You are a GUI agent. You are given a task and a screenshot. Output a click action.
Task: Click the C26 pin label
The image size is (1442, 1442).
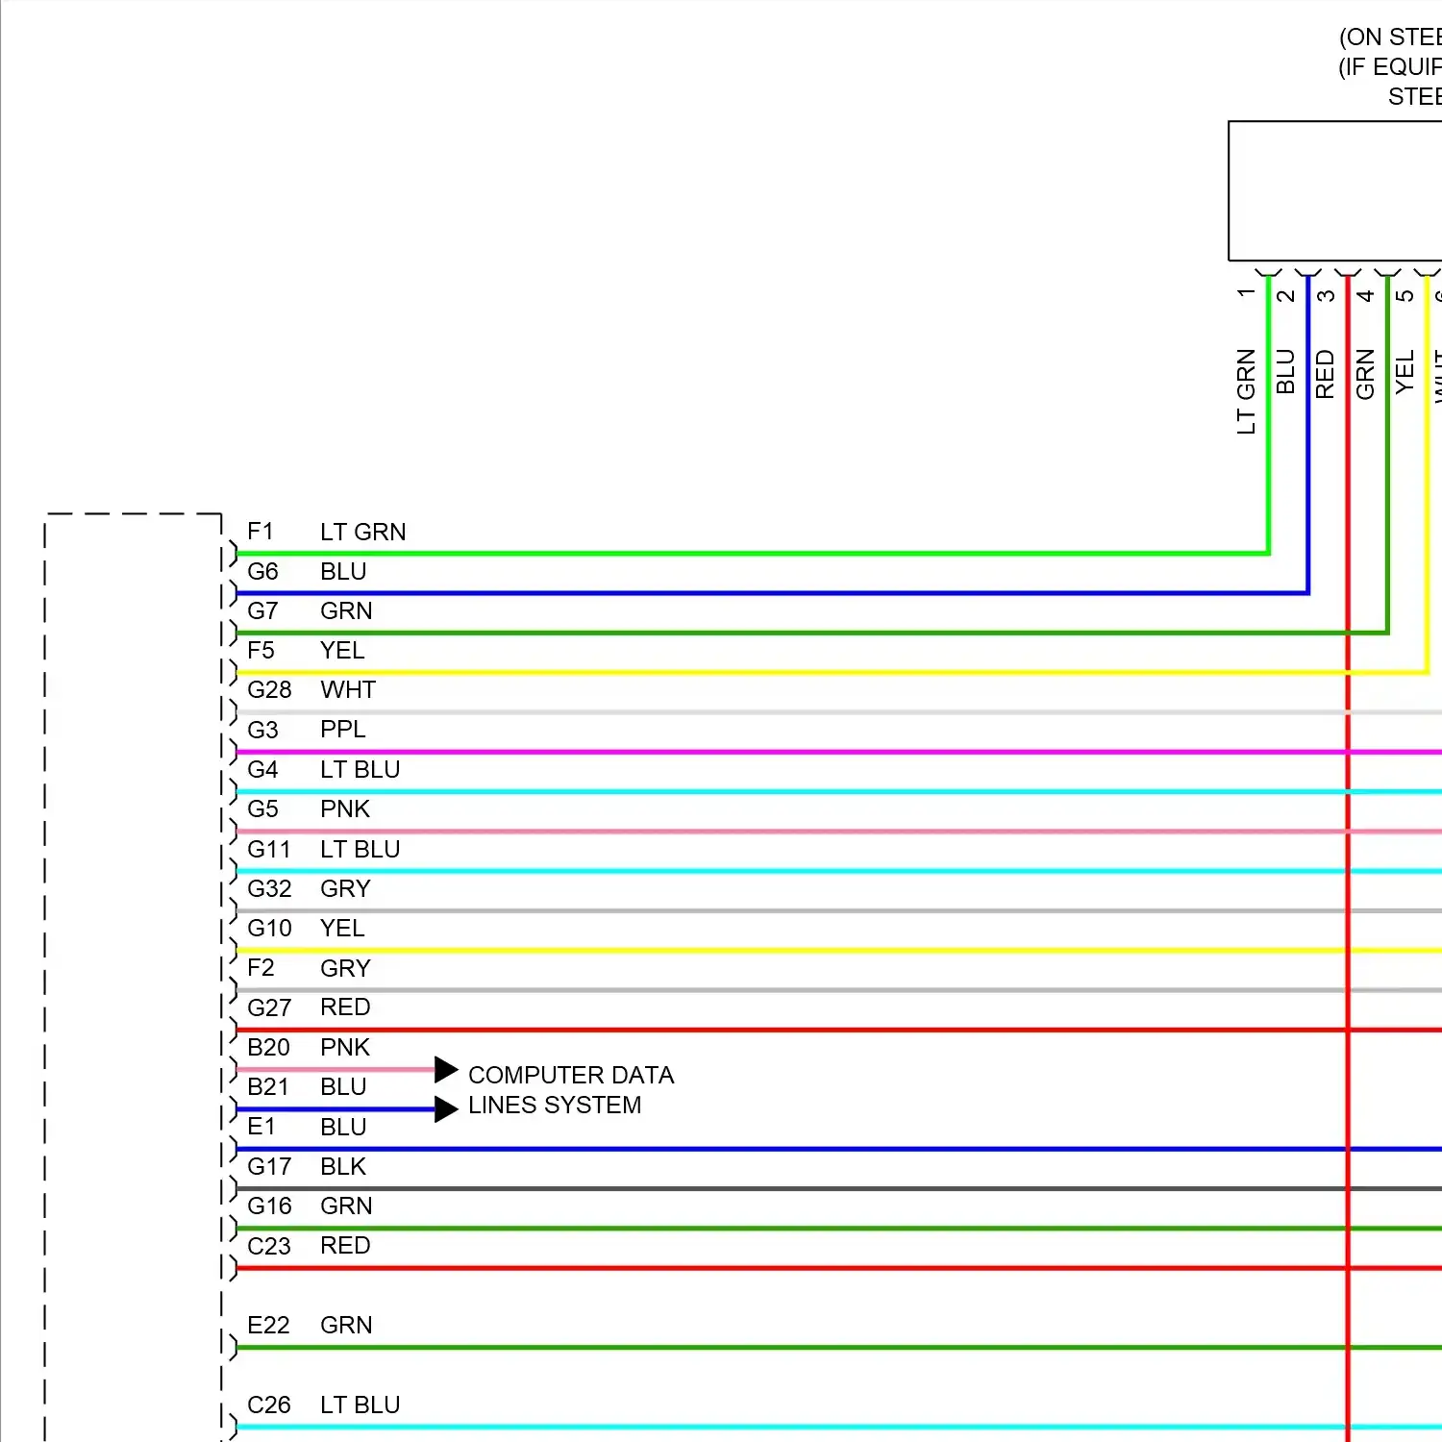click(268, 1405)
